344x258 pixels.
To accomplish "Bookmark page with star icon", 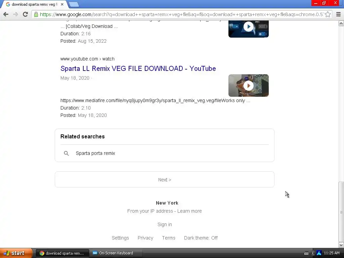I will (328, 14).
